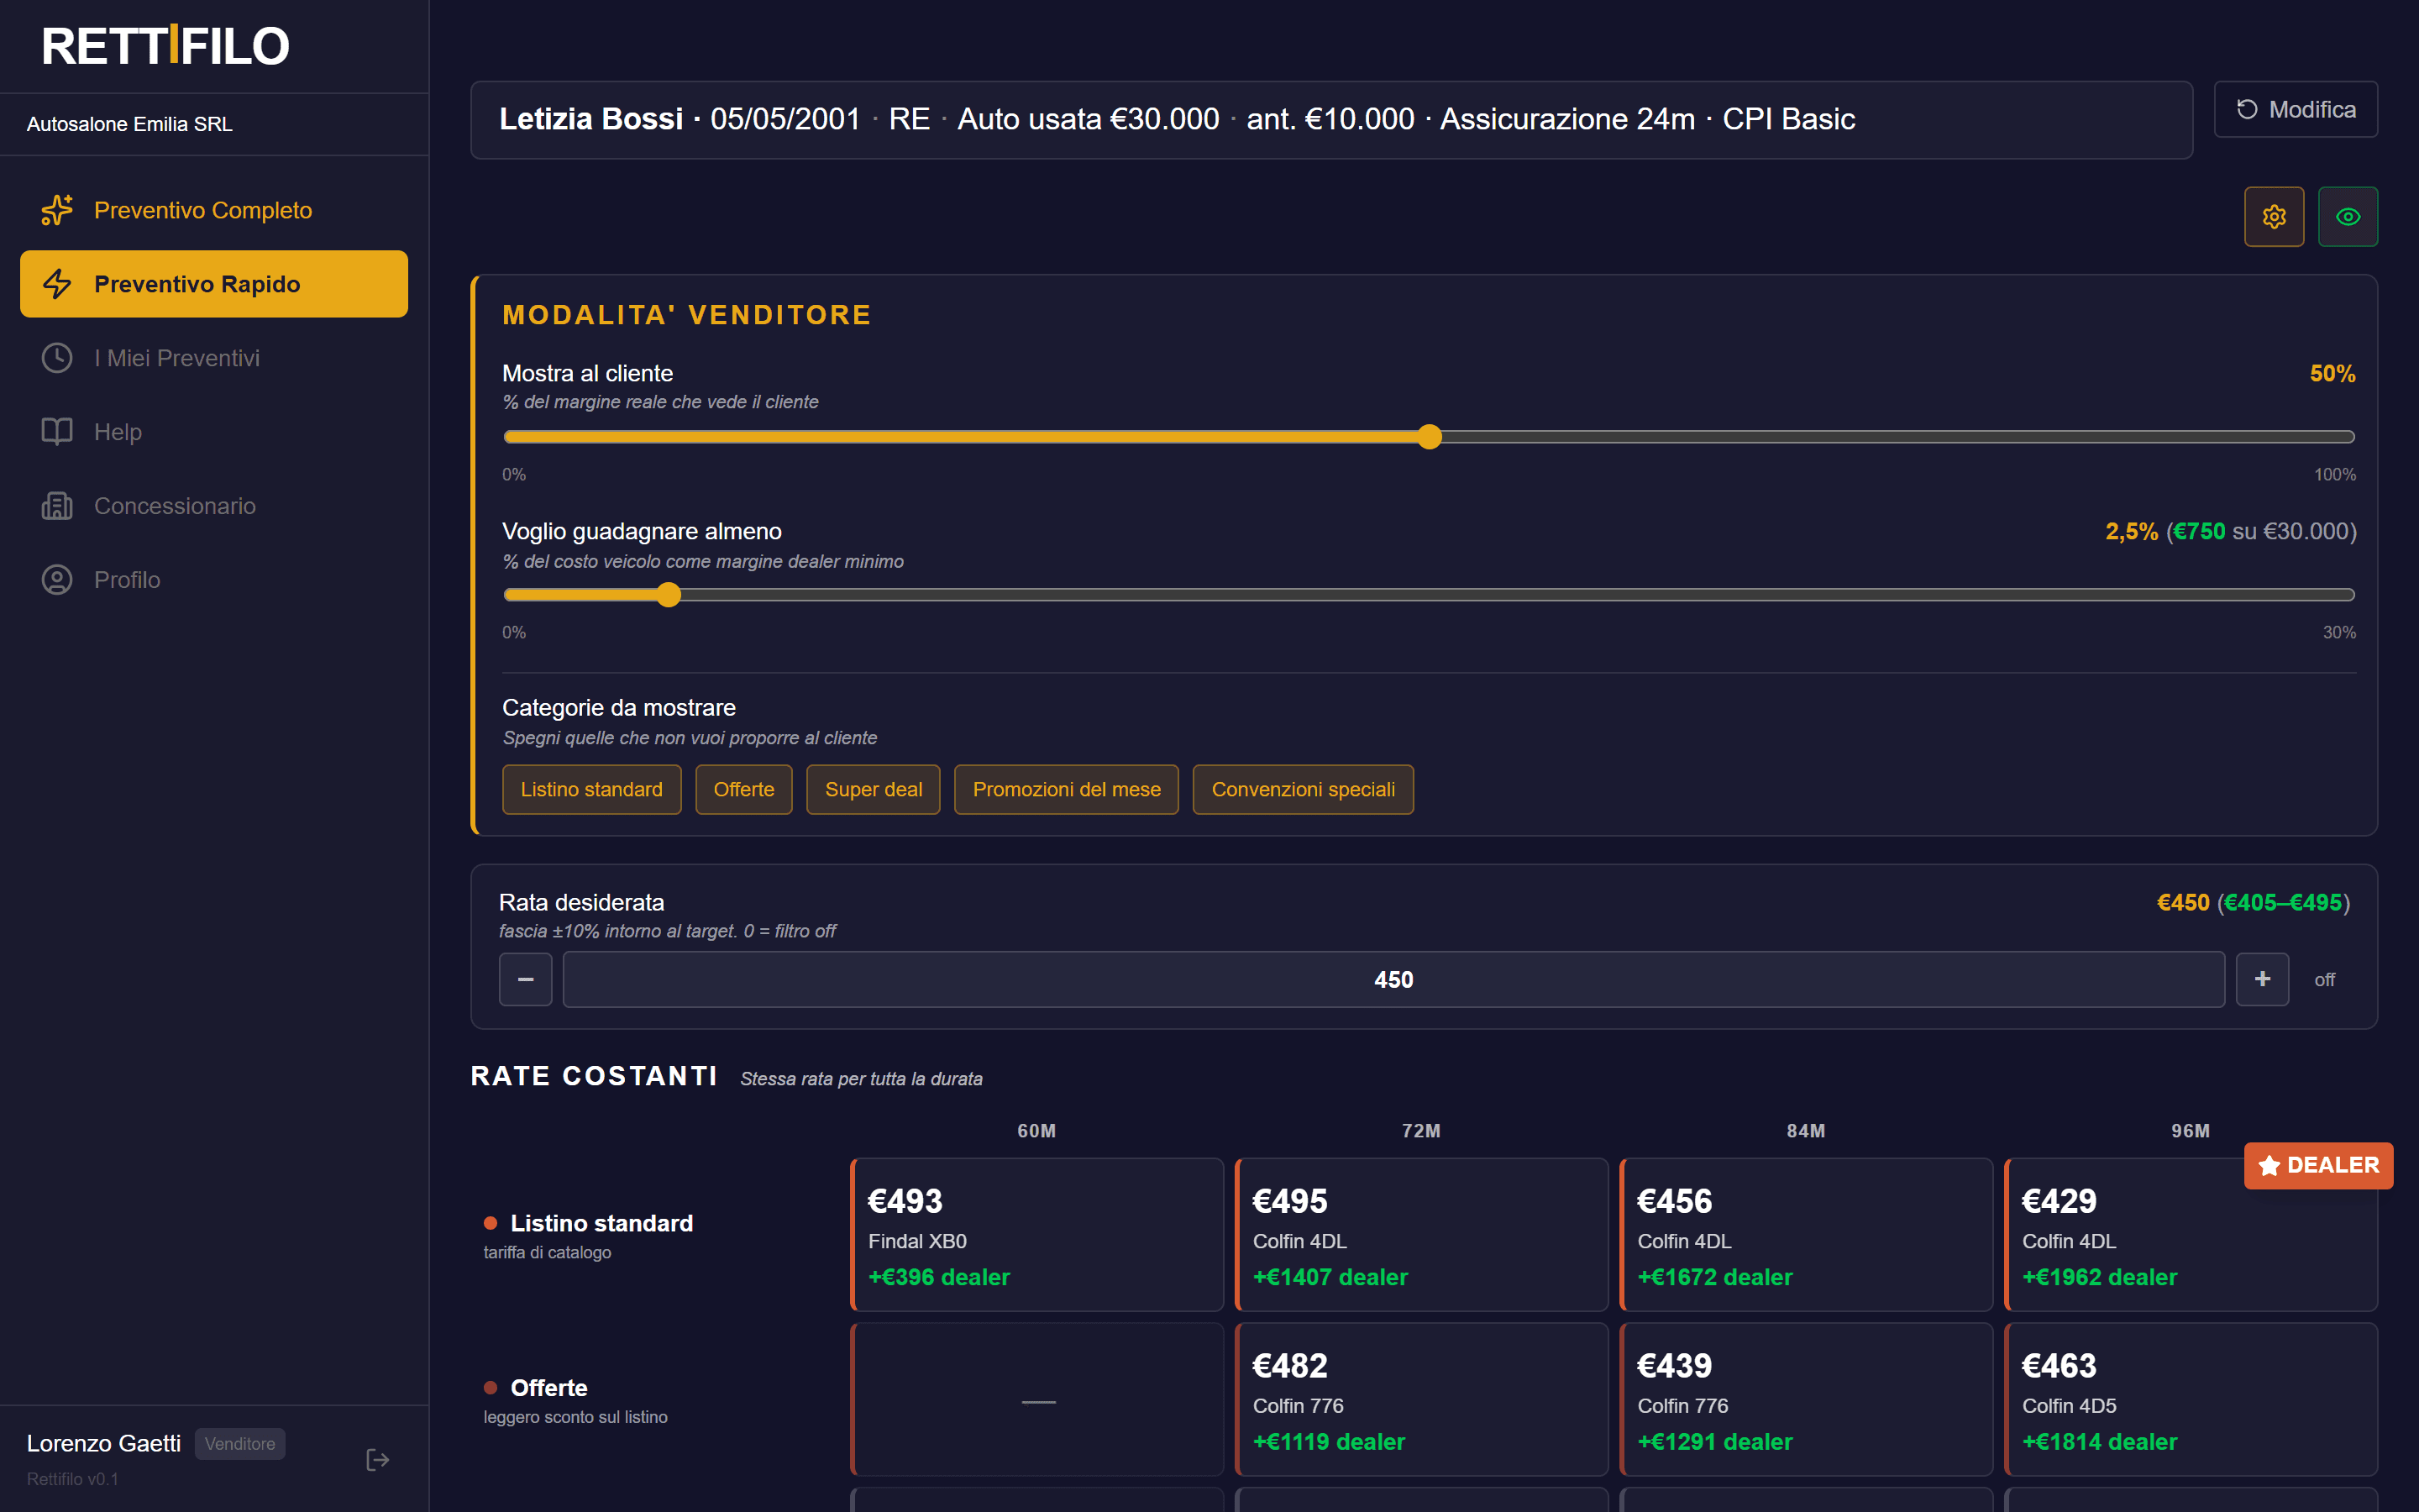Viewport: 2419px width, 1512px height.
Task: Turn the Rata desiderata filter off
Action: [x=2325, y=980]
